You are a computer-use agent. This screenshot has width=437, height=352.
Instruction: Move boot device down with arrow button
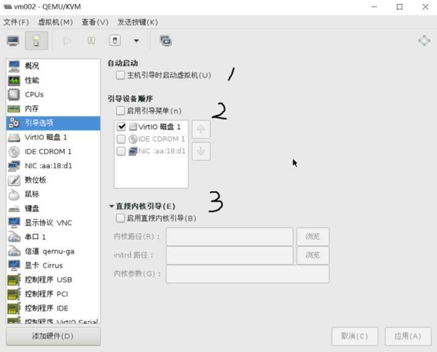coord(201,152)
